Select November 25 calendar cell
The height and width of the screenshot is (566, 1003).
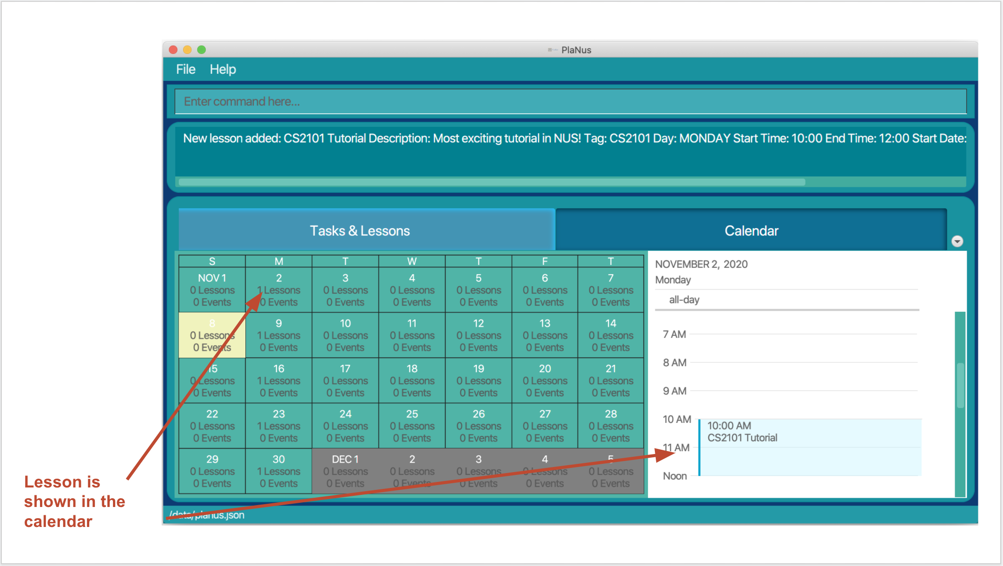click(x=412, y=426)
